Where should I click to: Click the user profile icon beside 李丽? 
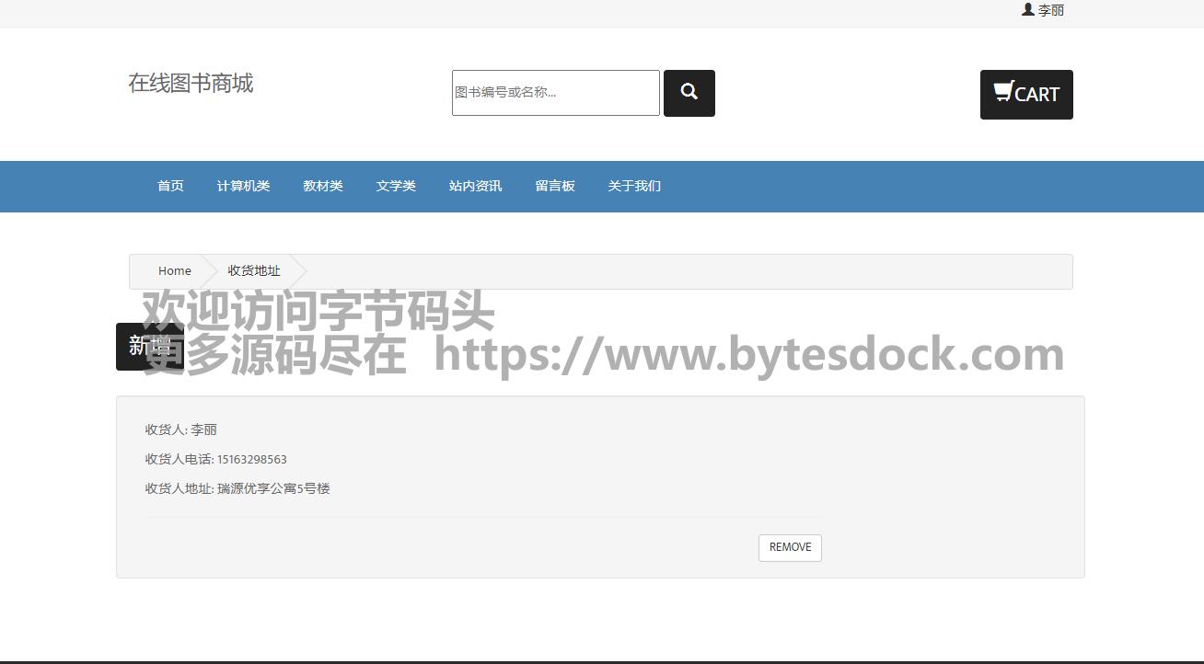(1028, 9)
